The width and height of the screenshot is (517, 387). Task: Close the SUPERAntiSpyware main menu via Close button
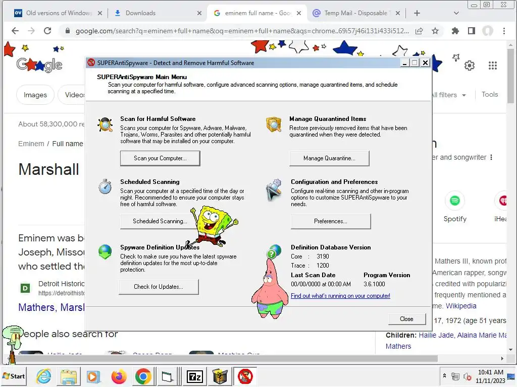[x=407, y=319]
